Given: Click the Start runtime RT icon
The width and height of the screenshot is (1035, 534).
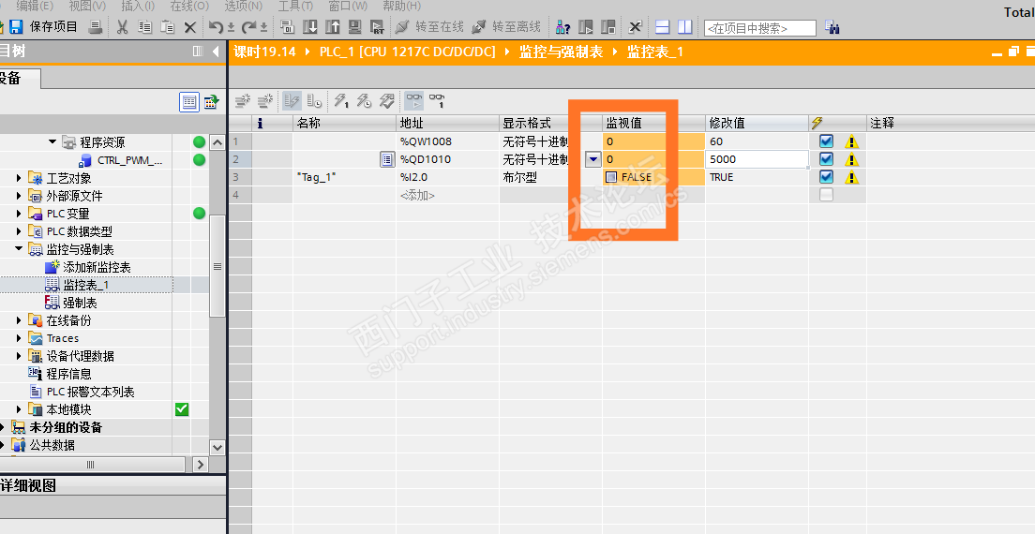Looking at the screenshot, I should coord(377,27).
